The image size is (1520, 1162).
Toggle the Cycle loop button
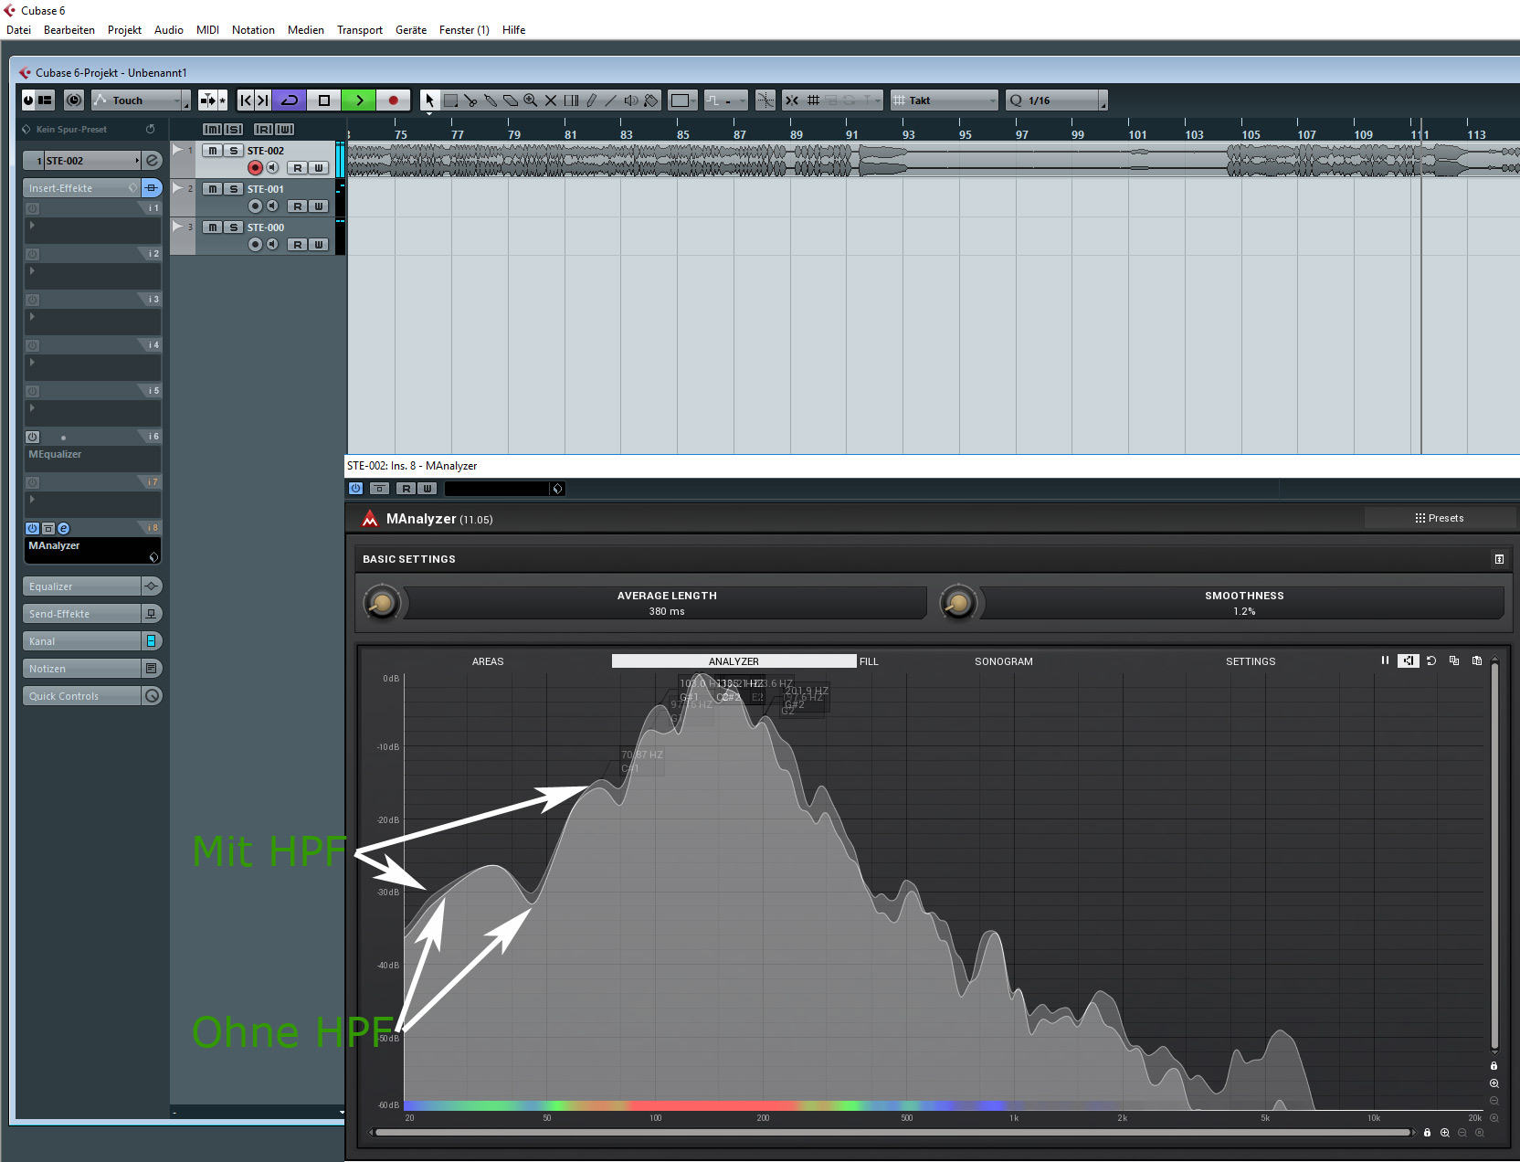290,100
